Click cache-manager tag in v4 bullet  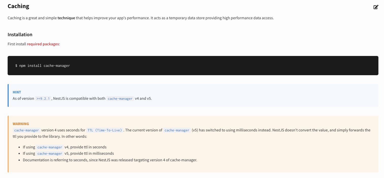tap(50, 147)
